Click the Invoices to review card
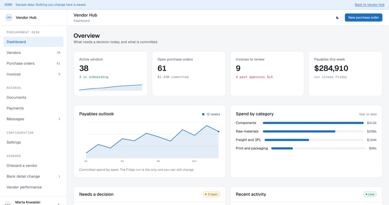 [267, 74]
